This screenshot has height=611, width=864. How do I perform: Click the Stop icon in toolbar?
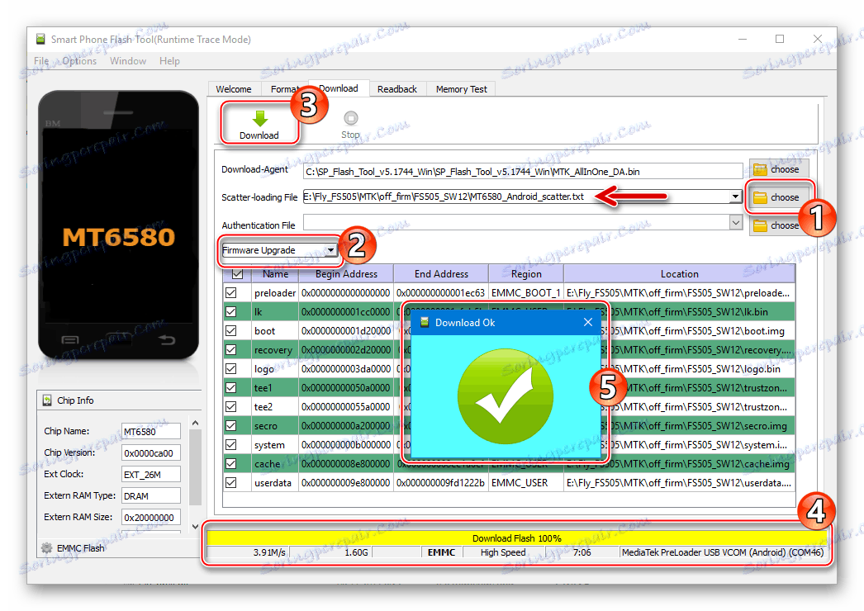pos(351,118)
